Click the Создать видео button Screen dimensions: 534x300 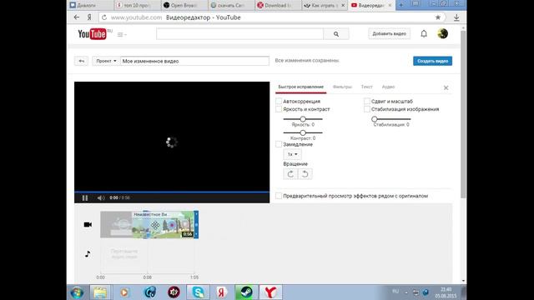tap(432, 61)
